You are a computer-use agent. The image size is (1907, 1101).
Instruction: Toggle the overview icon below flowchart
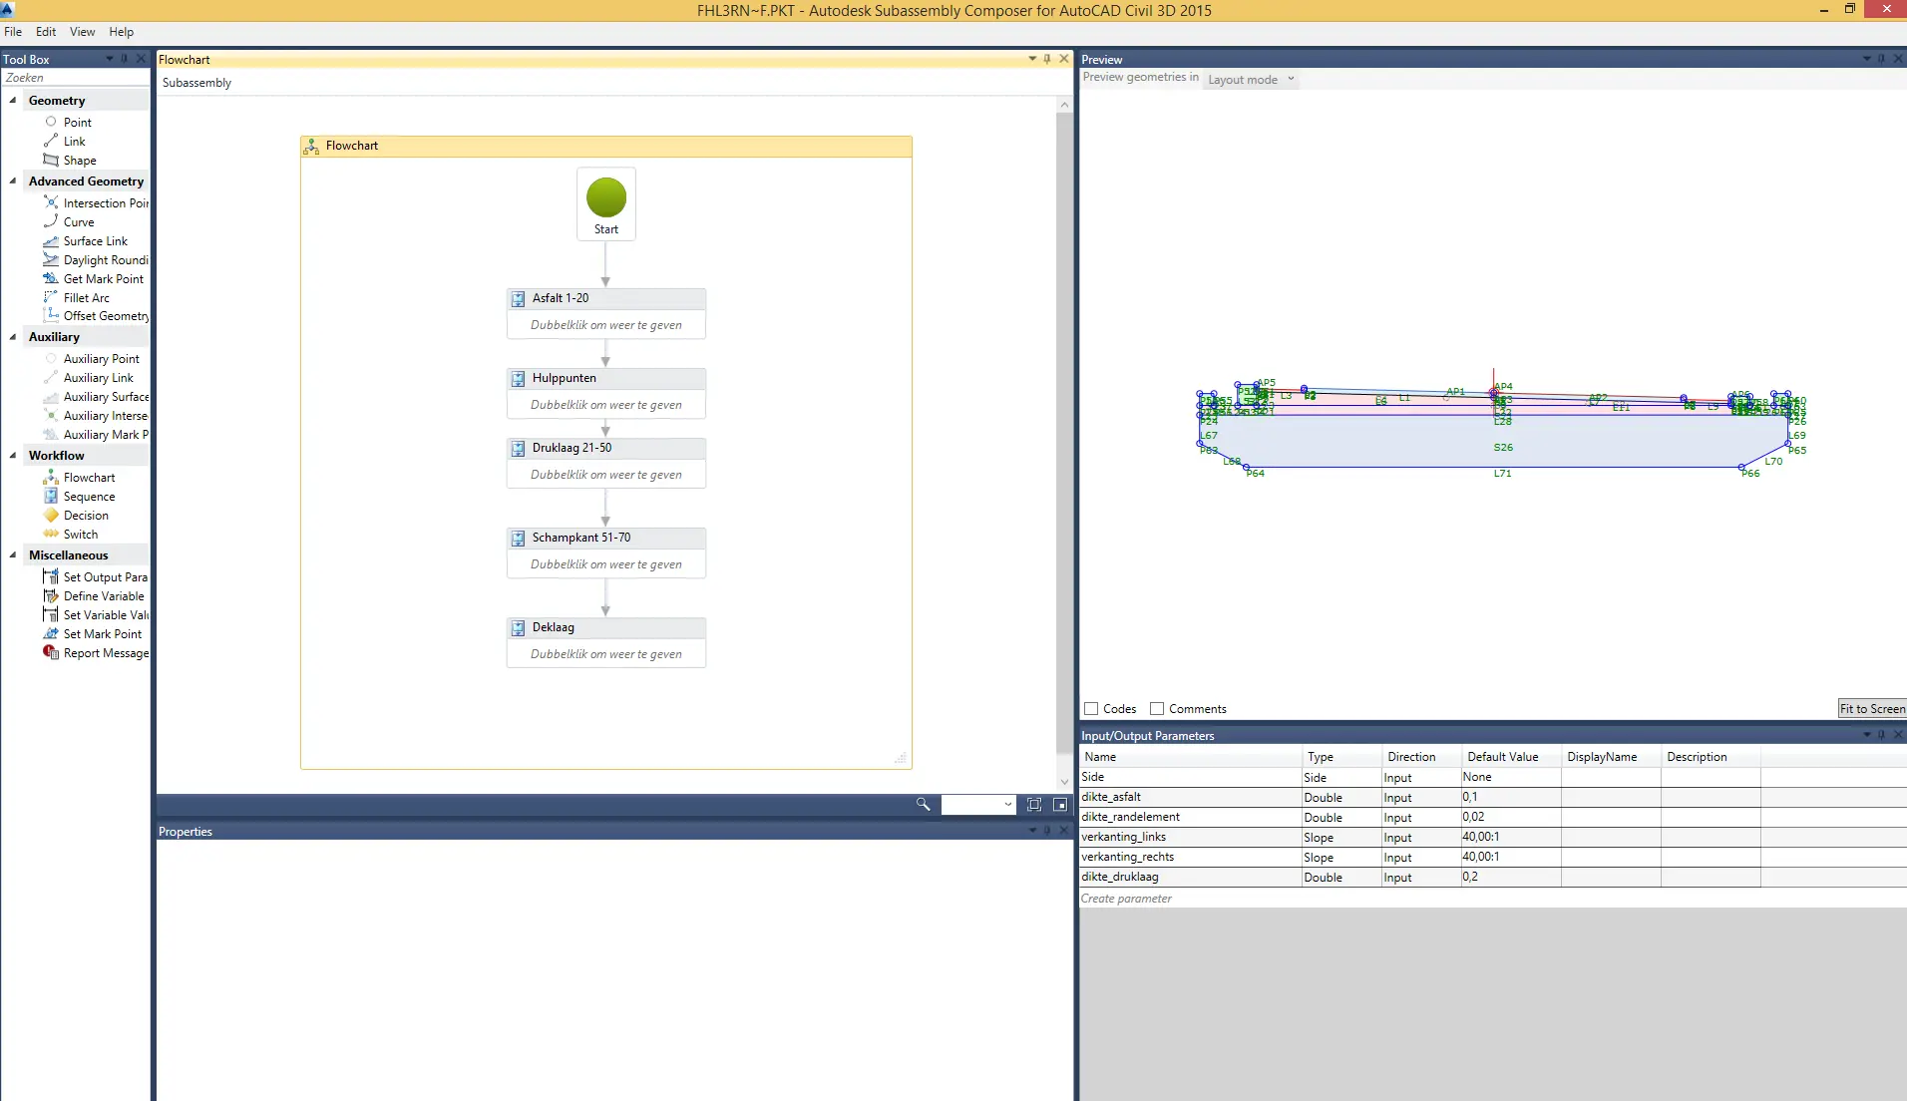click(1060, 804)
